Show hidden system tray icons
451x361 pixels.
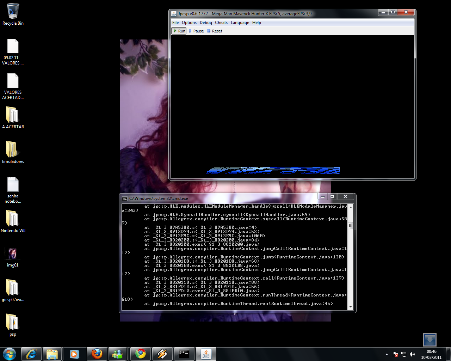[387, 354]
